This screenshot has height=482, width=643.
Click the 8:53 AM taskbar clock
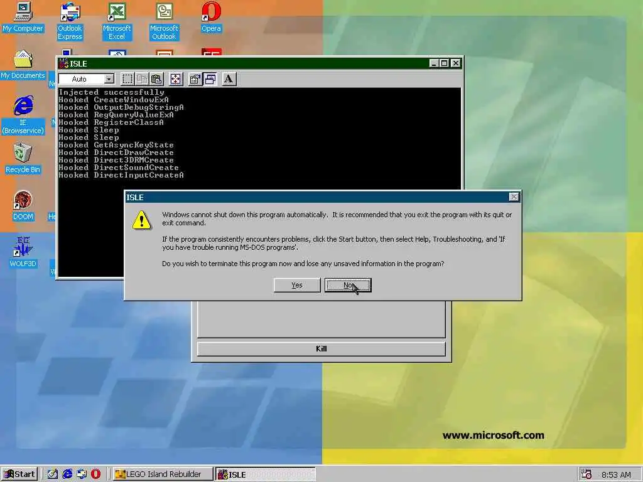617,475
